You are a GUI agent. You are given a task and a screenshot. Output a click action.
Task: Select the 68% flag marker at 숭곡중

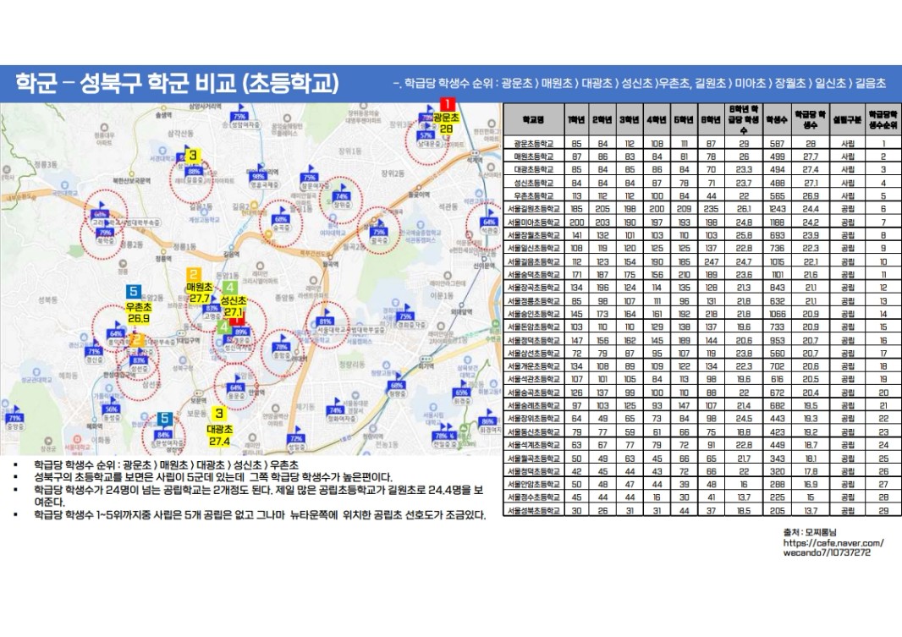281,218
